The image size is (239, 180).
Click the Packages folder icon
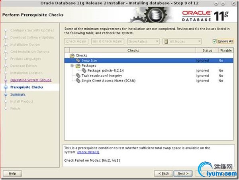coord(78,66)
